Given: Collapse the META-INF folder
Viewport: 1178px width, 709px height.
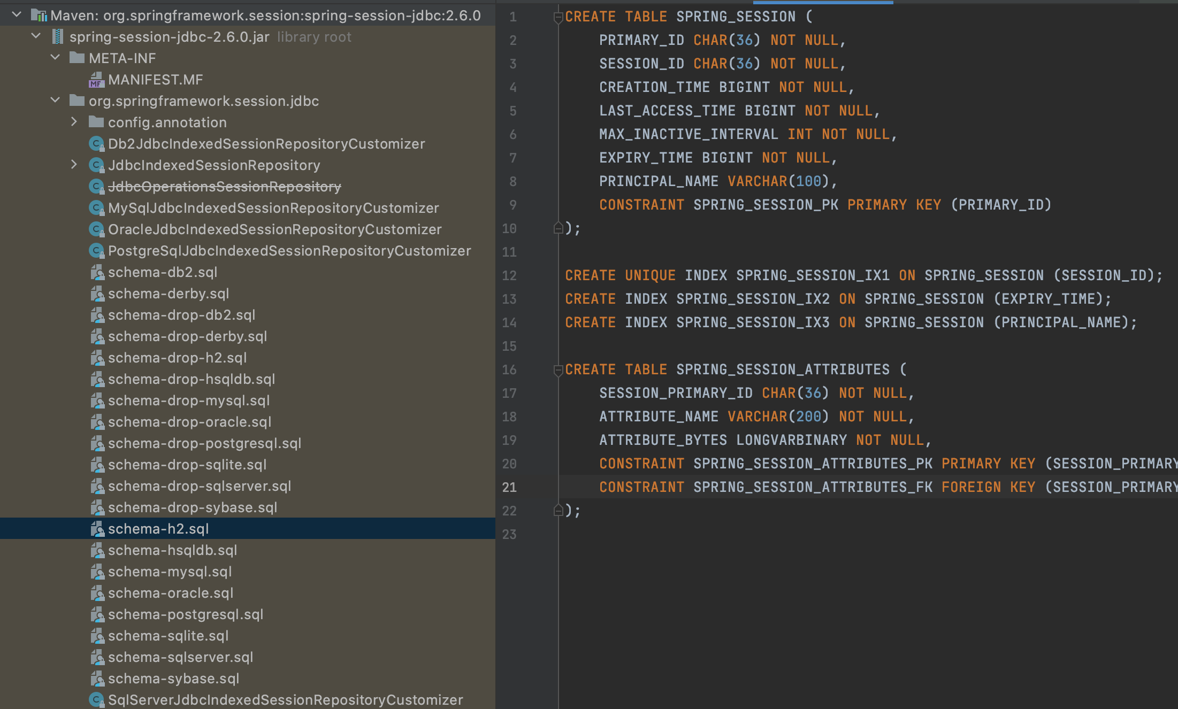Looking at the screenshot, I should click(55, 57).
